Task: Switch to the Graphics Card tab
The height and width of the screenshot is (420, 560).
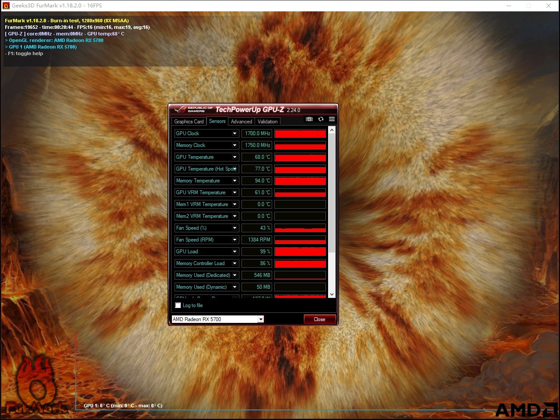Action: 189,122
